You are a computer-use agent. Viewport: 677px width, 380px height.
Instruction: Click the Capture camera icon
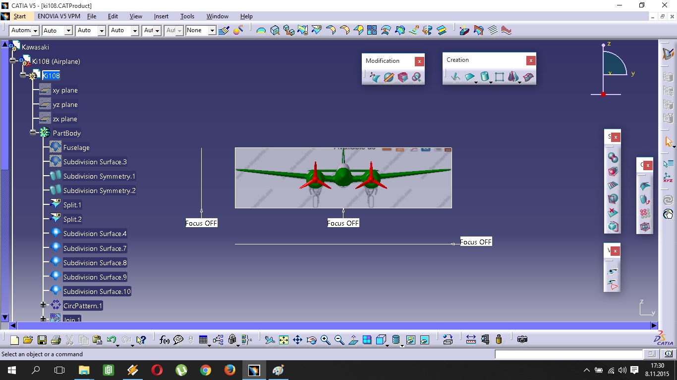[522, 339]
